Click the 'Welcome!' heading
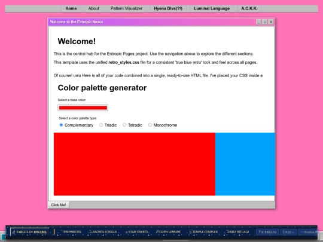 [77, 41]
